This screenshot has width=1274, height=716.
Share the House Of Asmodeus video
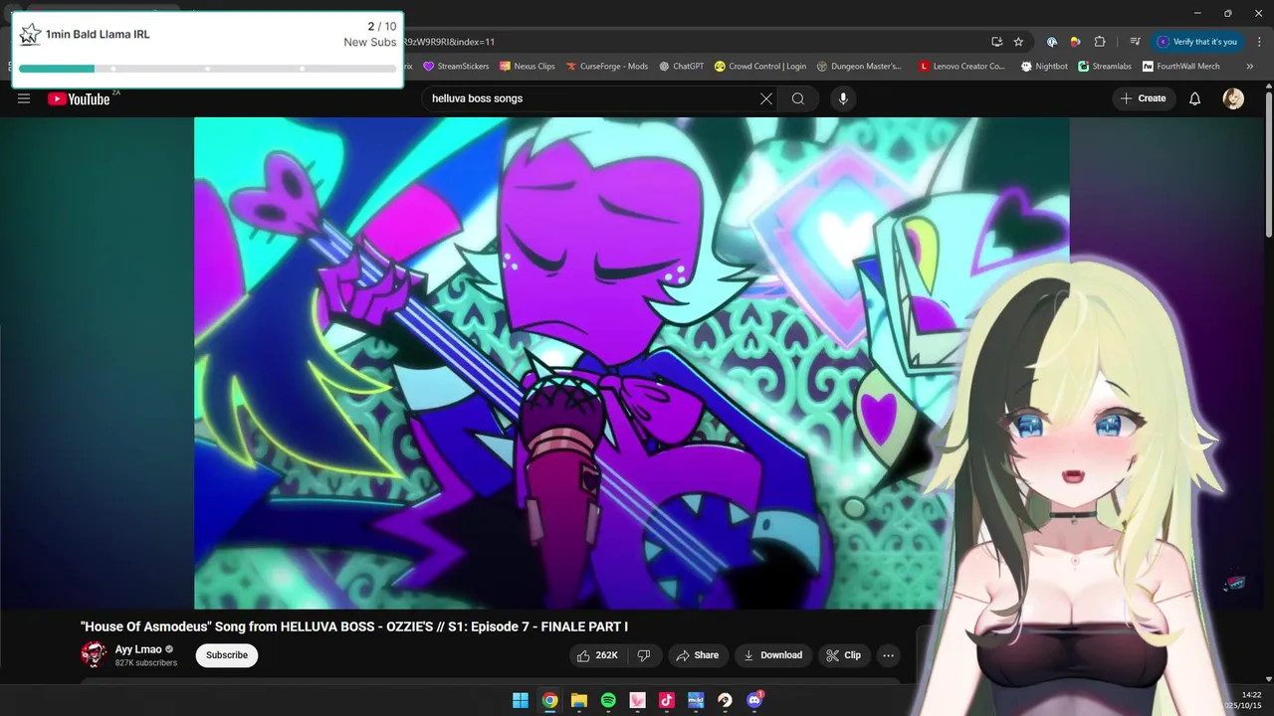[x=697, y=655]
